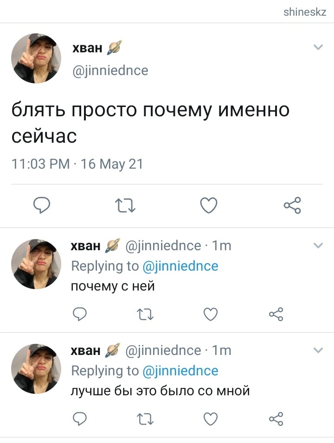
Task: Reply to the 'почему с ней' tweet
Action: (80, 314)
